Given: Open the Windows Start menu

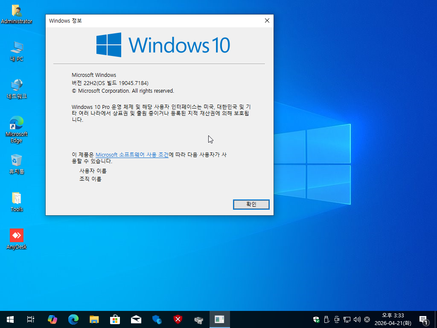Looking at the screenshot, I should tap(10, 319).
